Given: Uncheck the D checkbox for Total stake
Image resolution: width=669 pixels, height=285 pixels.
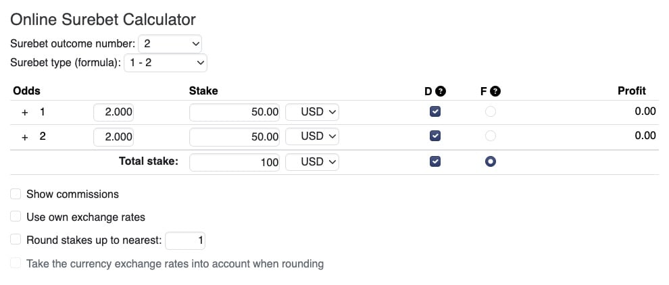Looking at the screenshot, I should pyautogui.click(x=435, y=161).
